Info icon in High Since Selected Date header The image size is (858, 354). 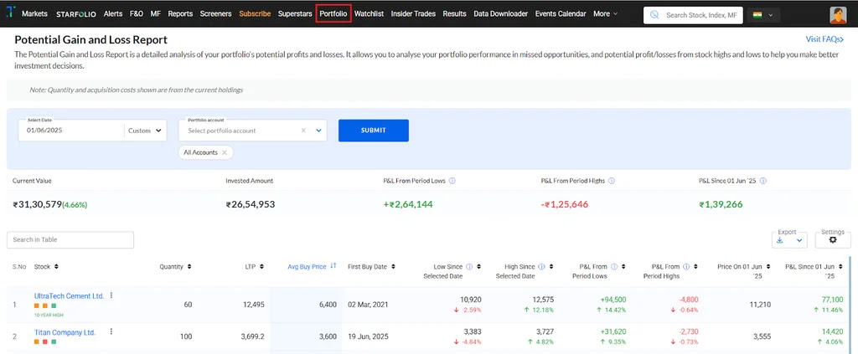point(541,267)
